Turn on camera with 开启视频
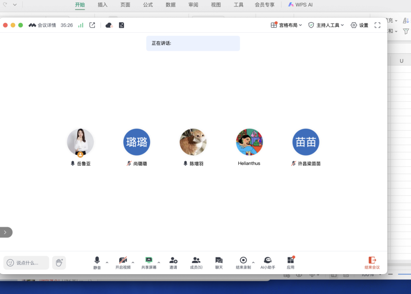Screen dimensions: 411x294 pyautogui.click(x=123, y=262)
